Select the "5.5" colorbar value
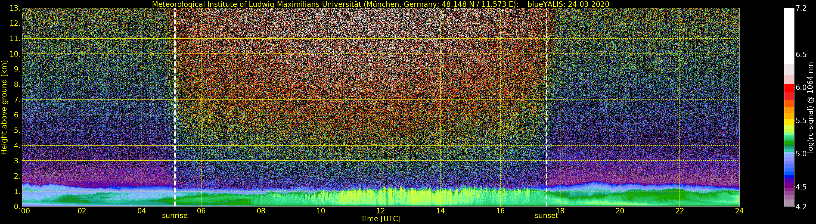Viewport: 816px width, 224px height. point(801,121)
